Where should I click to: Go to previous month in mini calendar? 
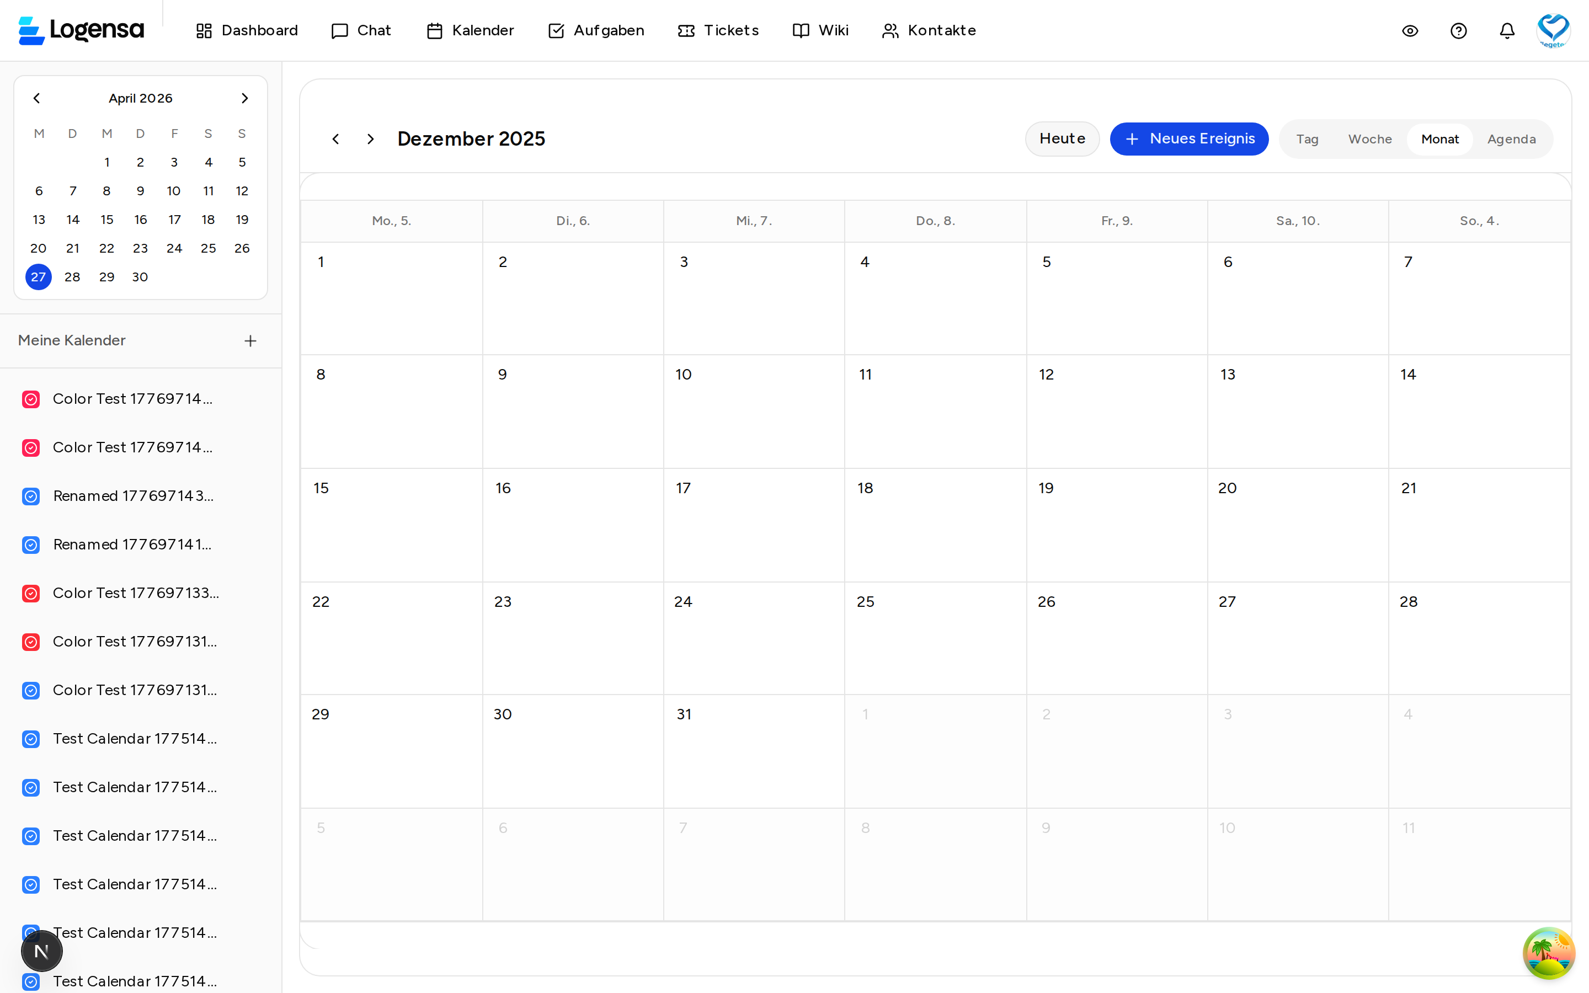click(x=37, y=98)
